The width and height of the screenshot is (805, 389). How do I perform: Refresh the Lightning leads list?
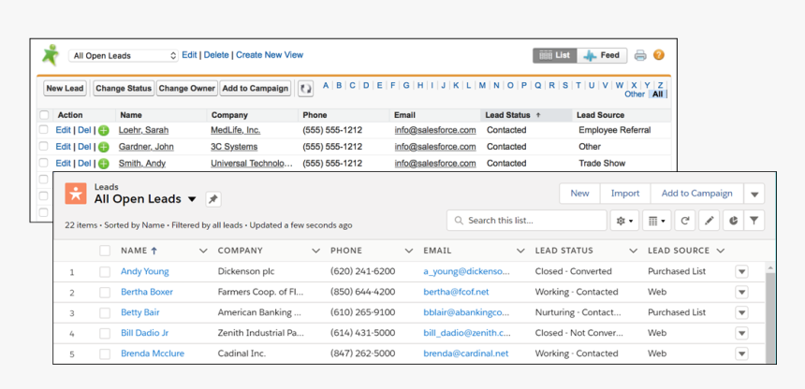click(x=685, y=221)
